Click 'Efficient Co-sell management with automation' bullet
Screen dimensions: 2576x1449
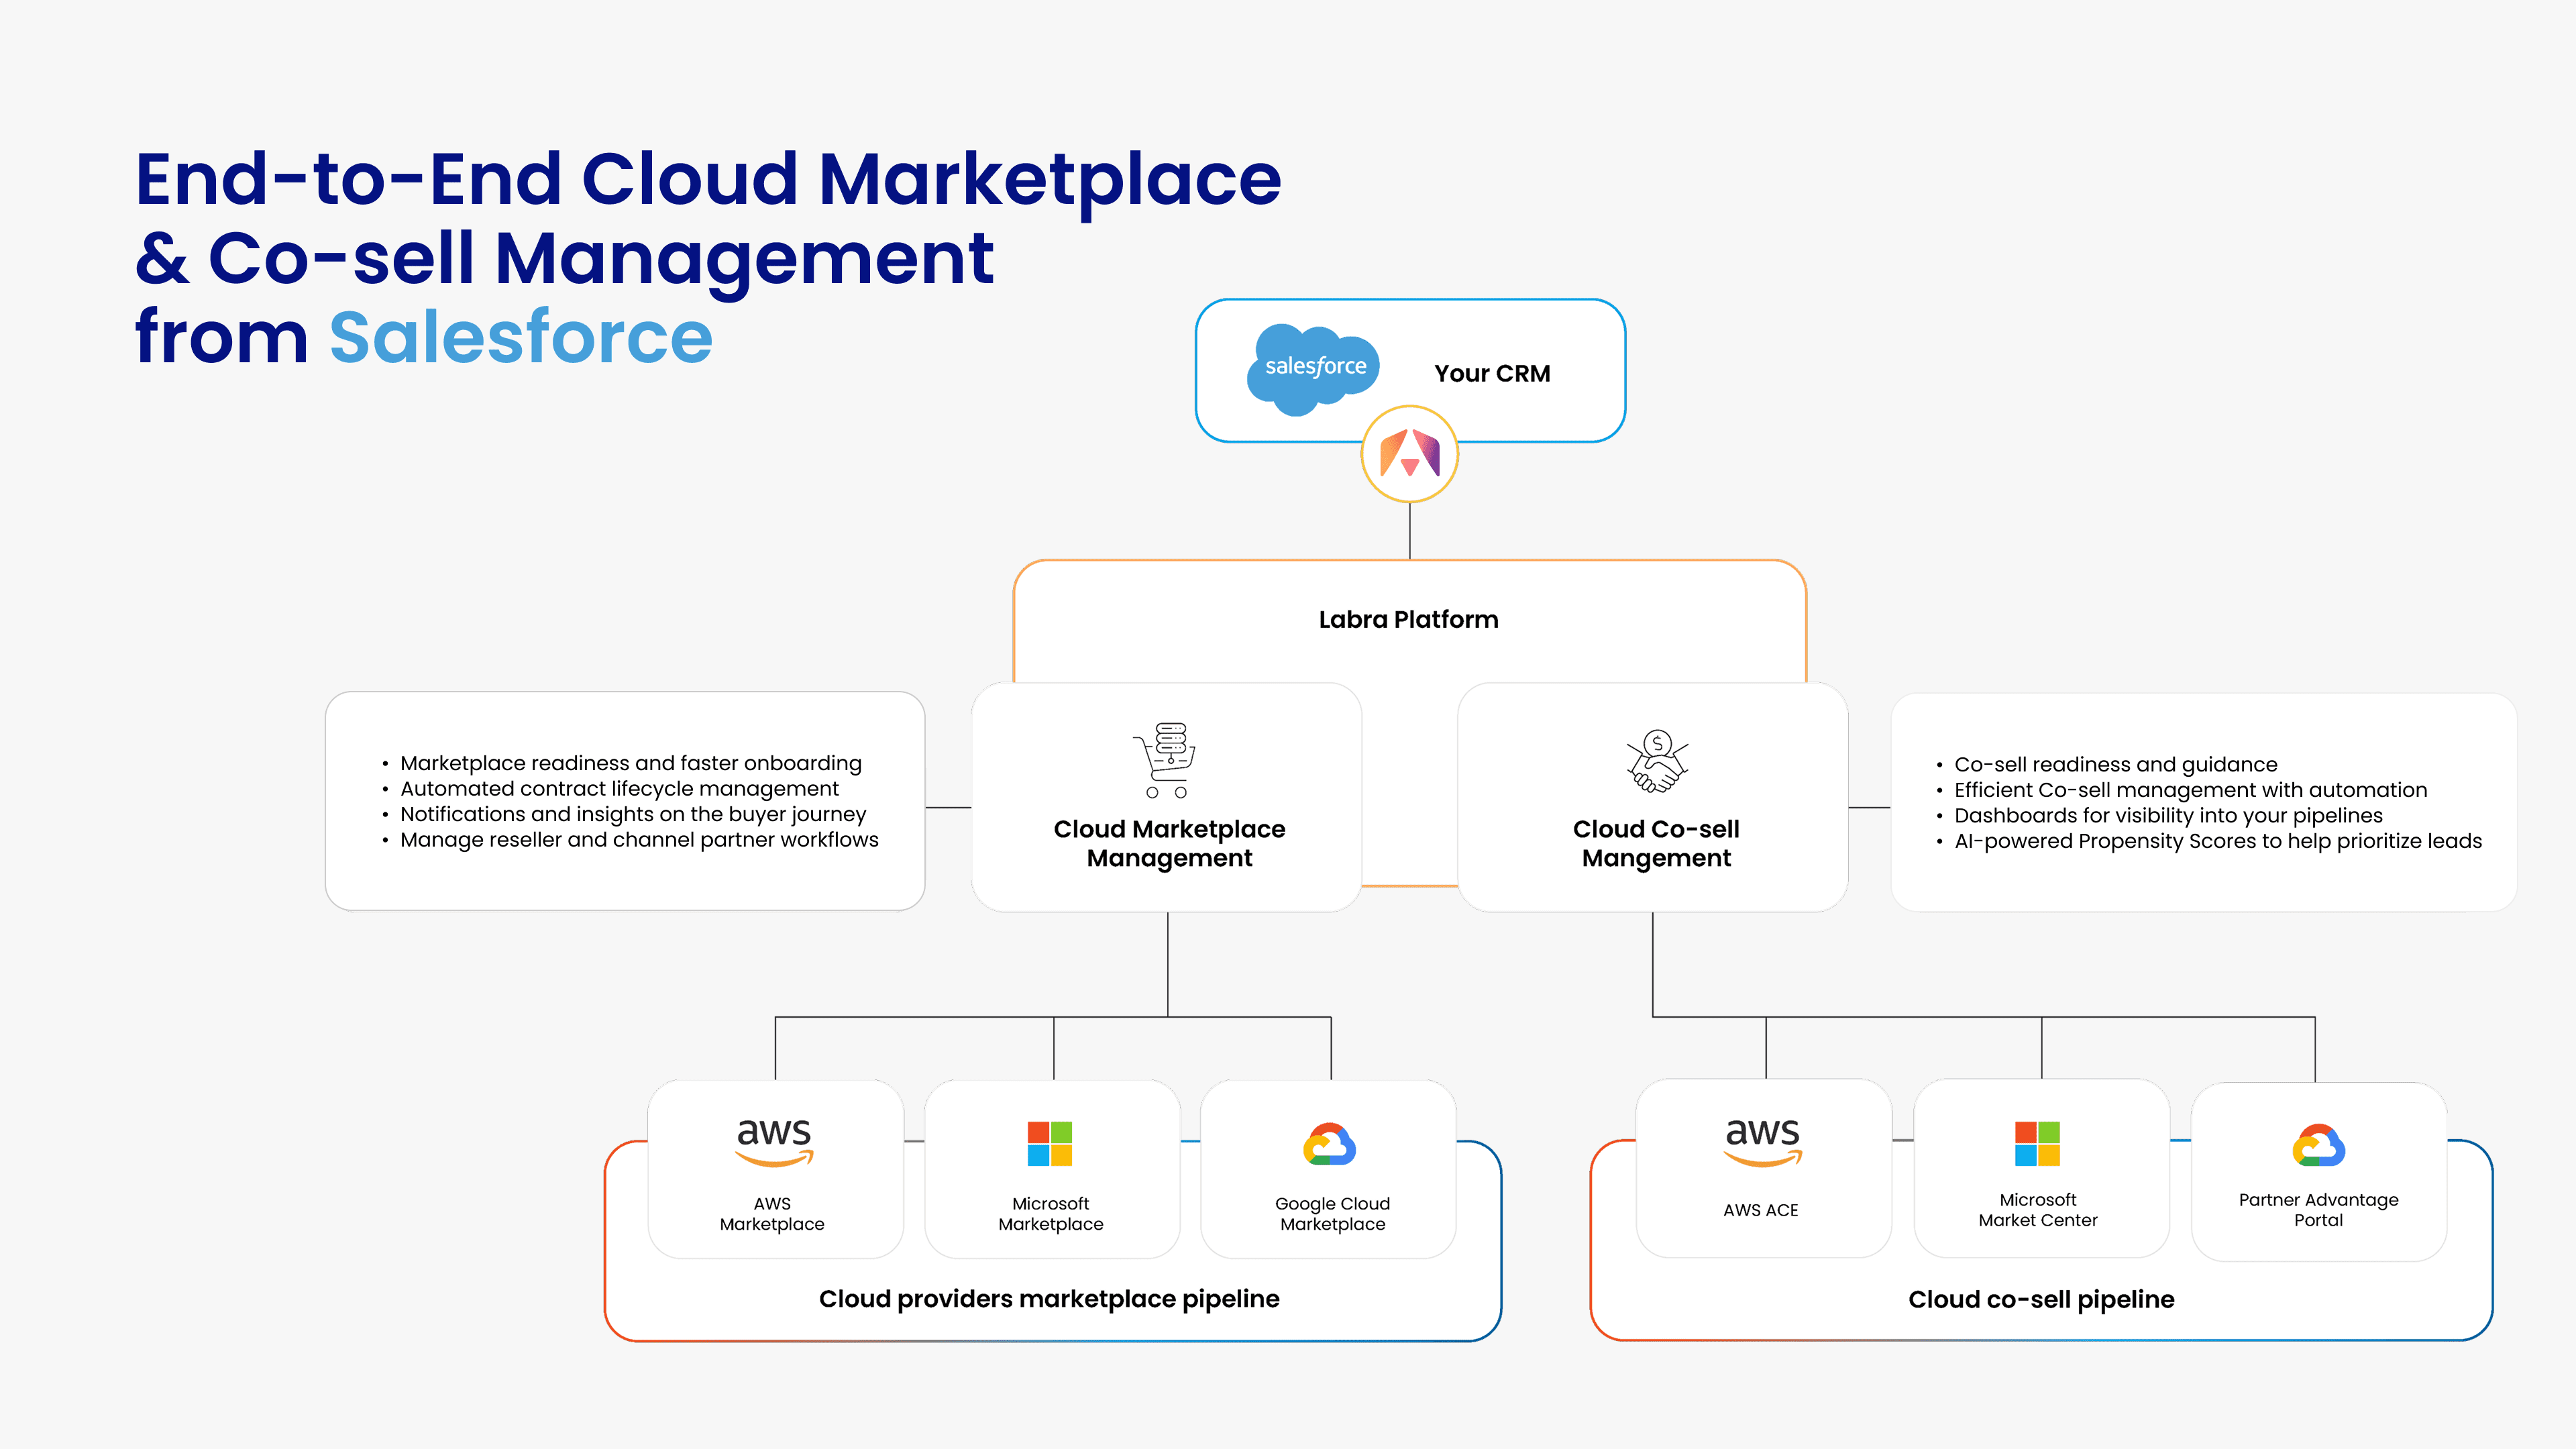pos(2191,790)
